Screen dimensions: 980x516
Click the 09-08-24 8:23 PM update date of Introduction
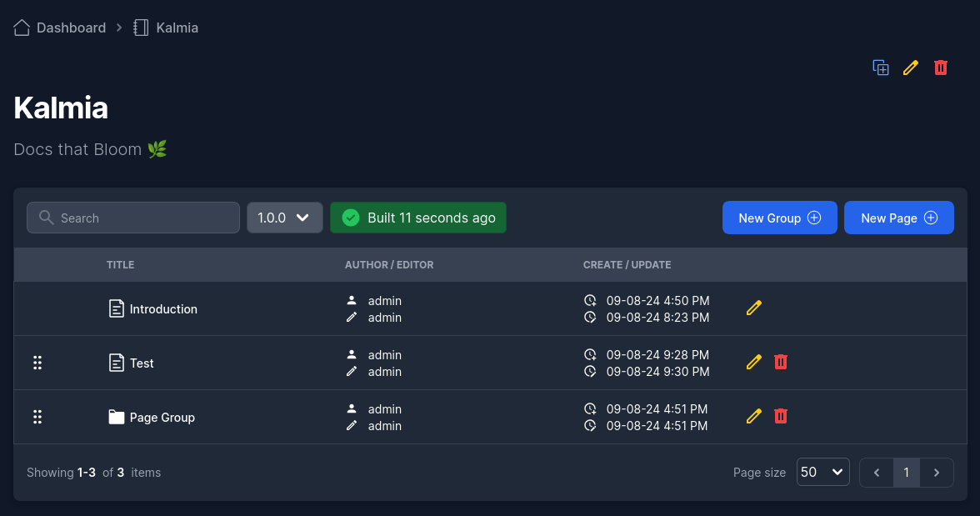point(657,318)
